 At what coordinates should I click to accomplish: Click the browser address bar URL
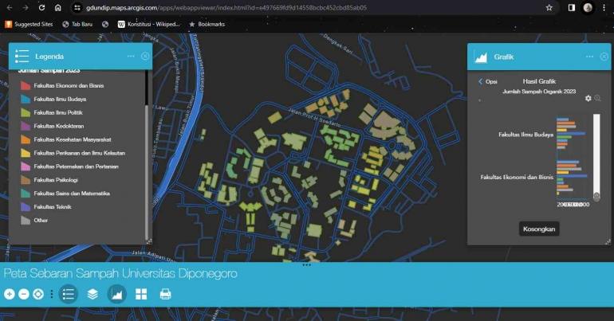pyautogui.click(x=226, y=7)
